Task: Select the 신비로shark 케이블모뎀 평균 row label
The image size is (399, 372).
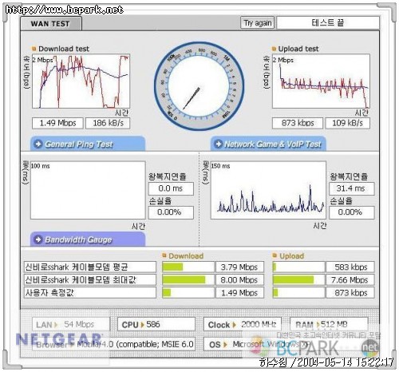Action: pyautogui.click(x=90, y=267)
